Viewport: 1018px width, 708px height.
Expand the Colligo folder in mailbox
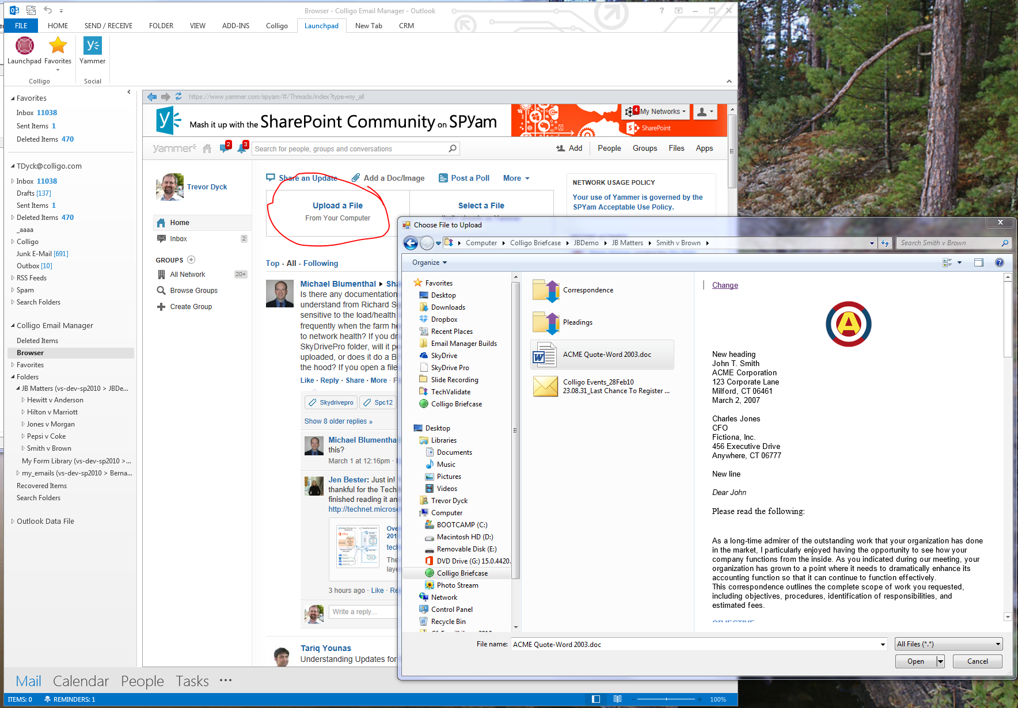(13, 242)
